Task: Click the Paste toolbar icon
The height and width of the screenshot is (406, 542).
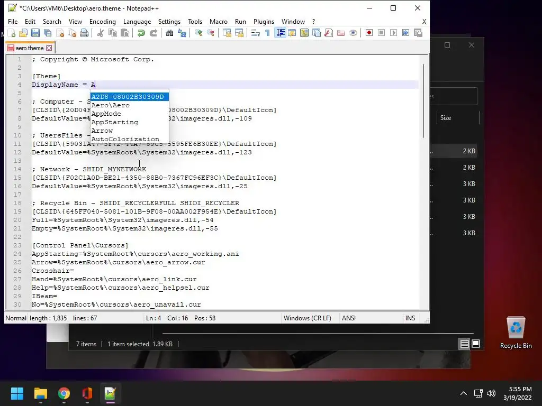Action: click(x=125, y=33)
